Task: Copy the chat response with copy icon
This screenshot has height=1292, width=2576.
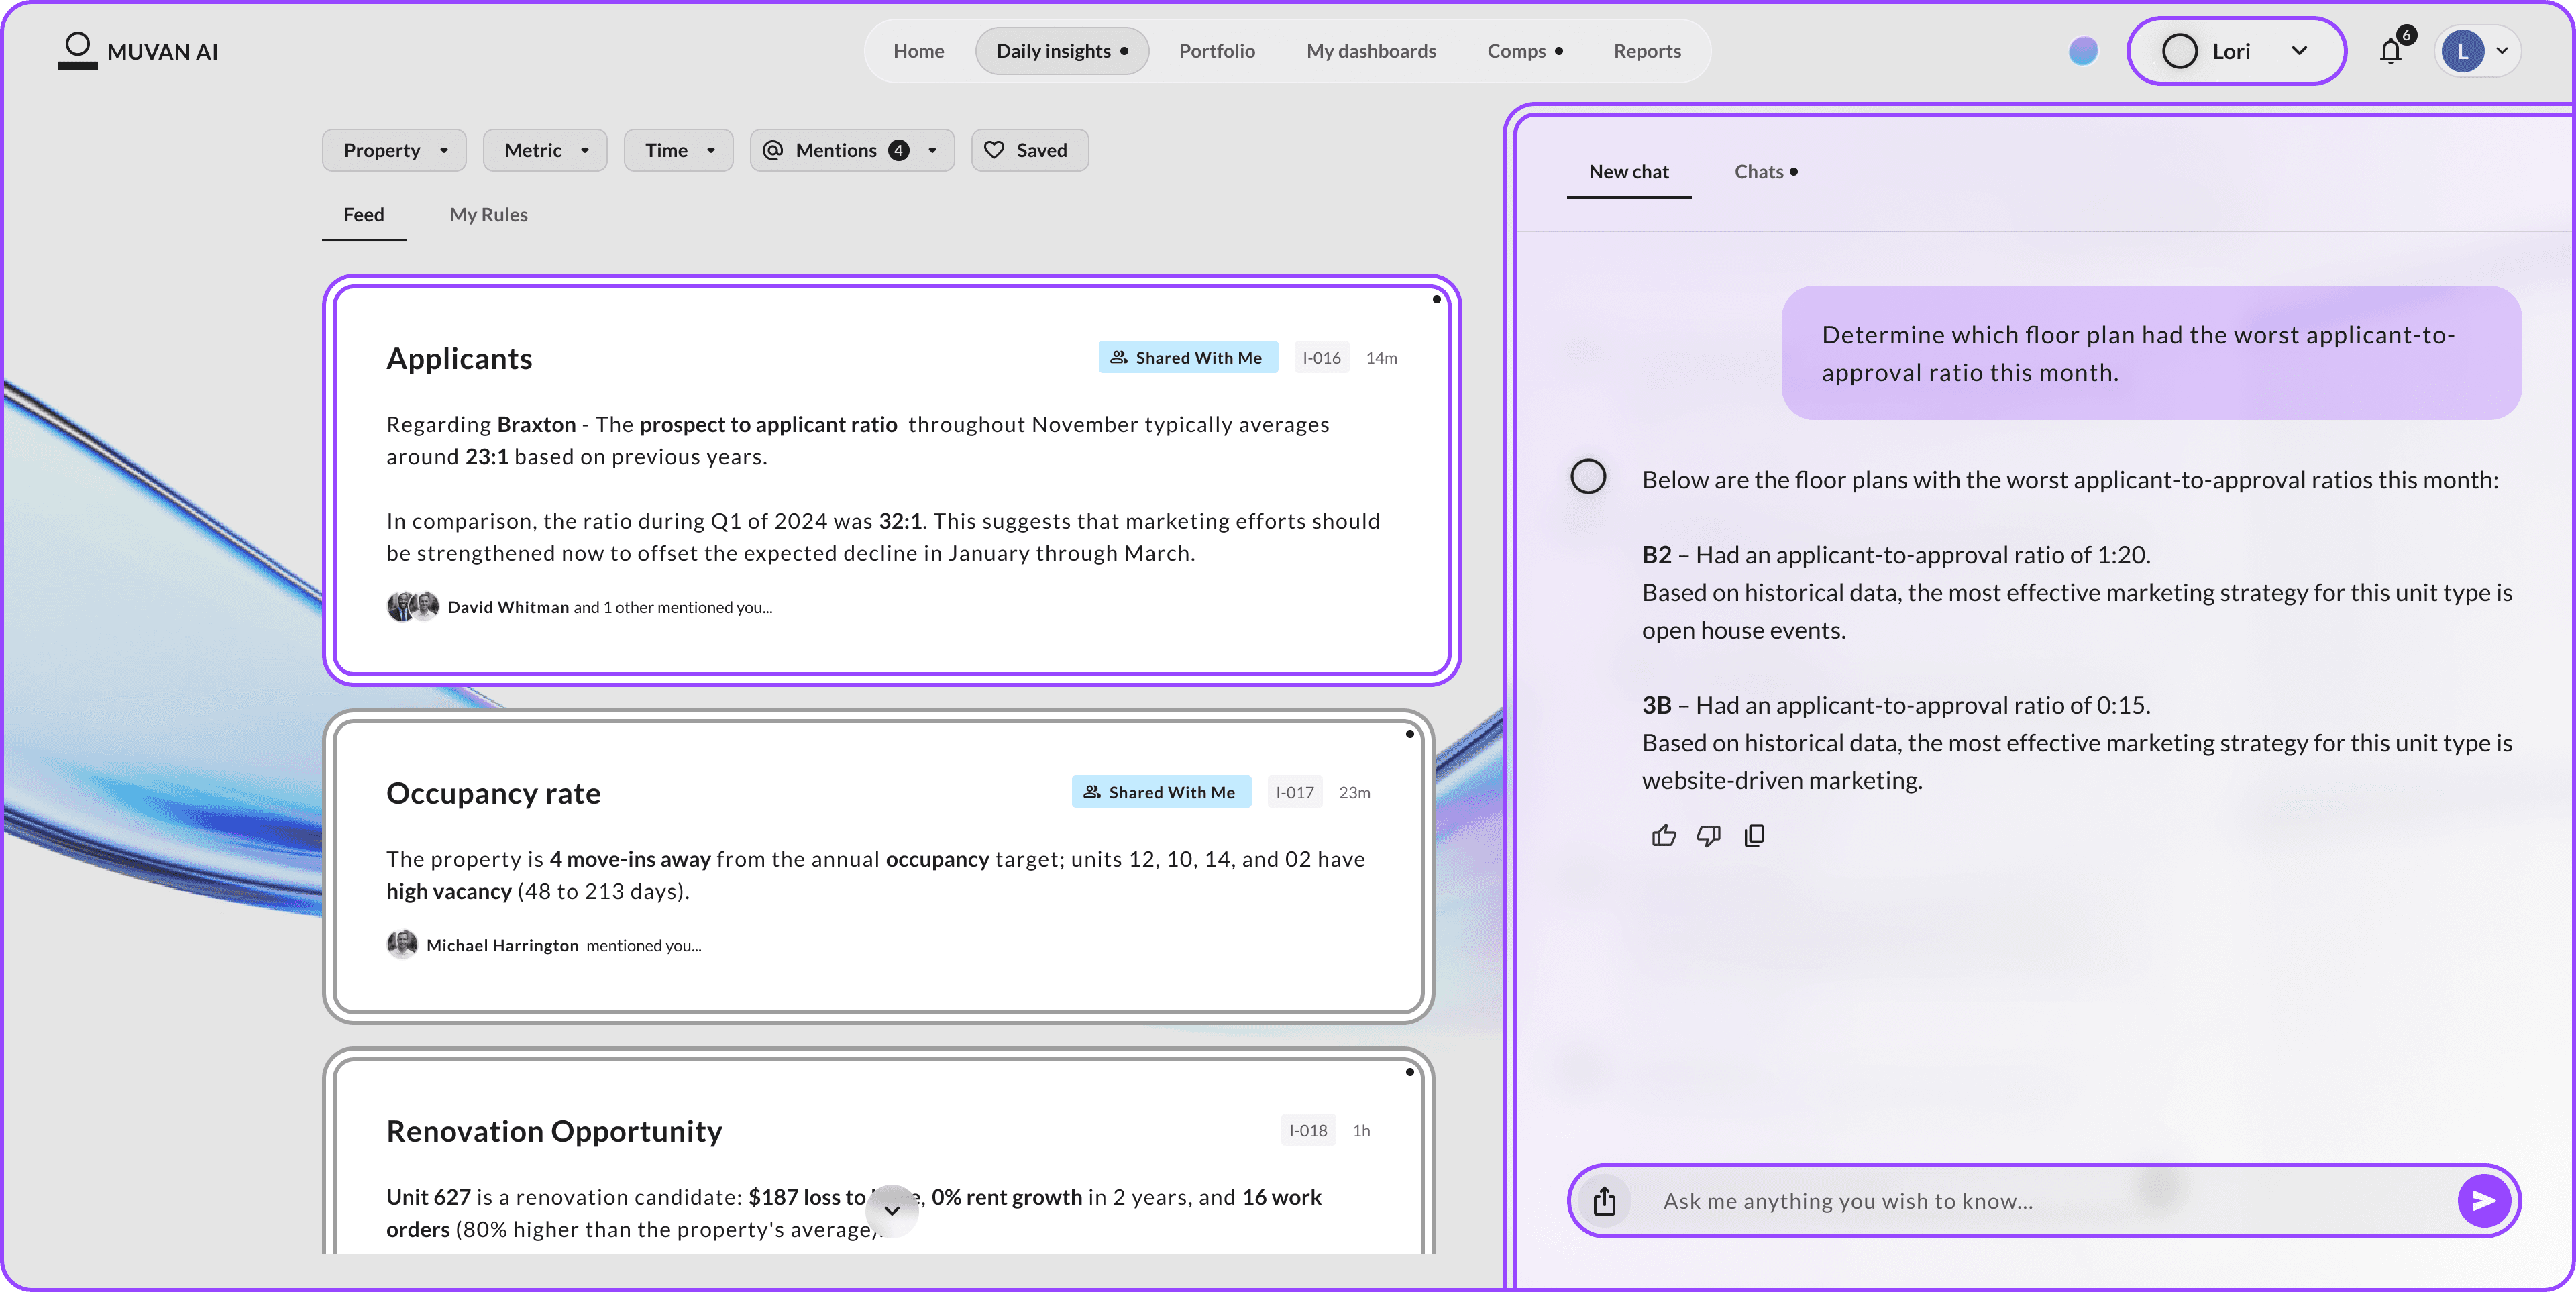Action: pos(1754,836)
